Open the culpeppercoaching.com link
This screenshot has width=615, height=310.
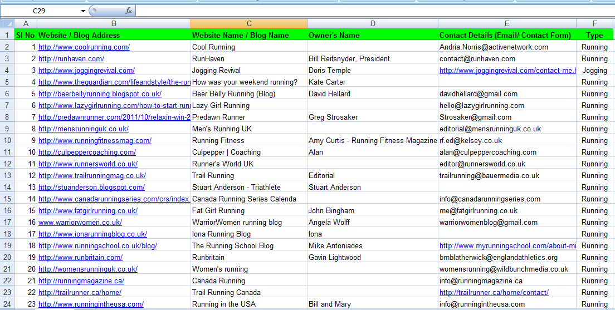(x=87, y=152)
